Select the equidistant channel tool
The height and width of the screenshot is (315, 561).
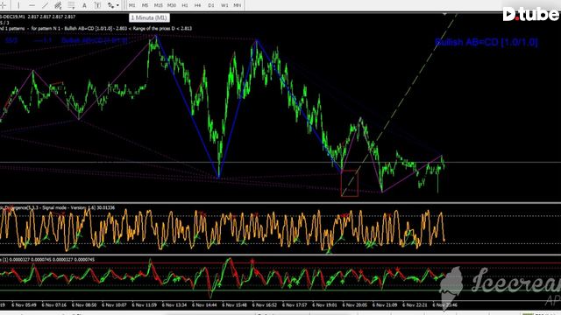[x=58, y=5]
